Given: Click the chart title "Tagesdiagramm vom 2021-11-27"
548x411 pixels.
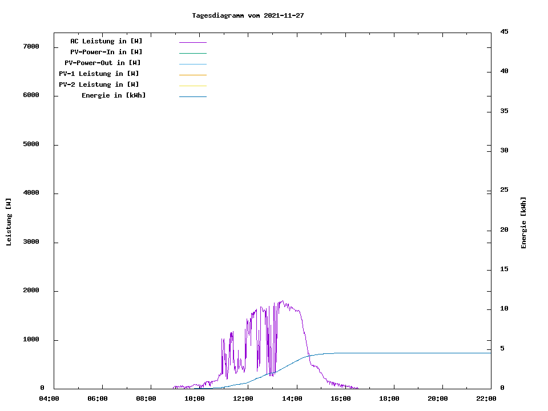Looking at the screenshot, I should pos(248,15).
